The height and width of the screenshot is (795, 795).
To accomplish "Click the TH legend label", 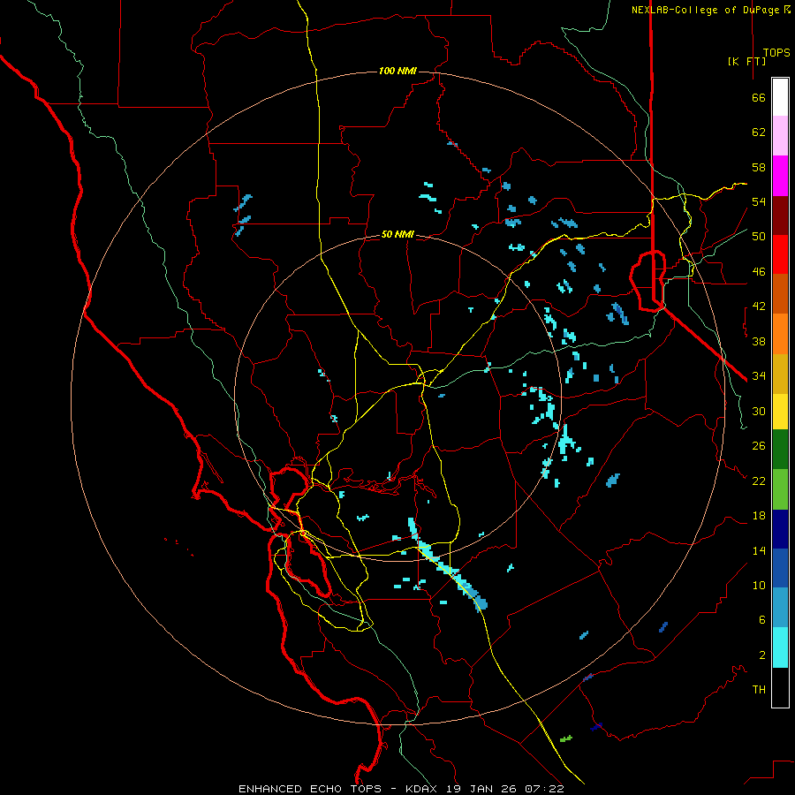I will [759, 690].
